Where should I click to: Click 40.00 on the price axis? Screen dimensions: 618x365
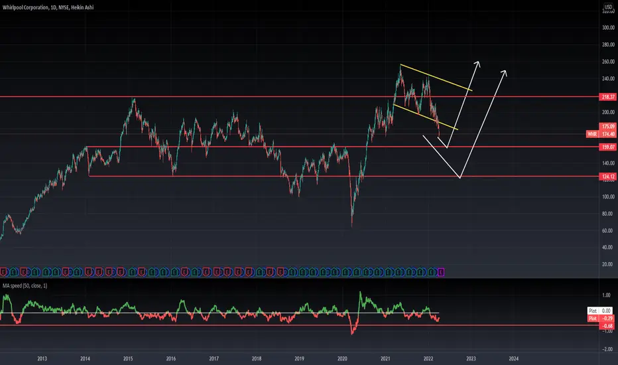coord(609,248)
